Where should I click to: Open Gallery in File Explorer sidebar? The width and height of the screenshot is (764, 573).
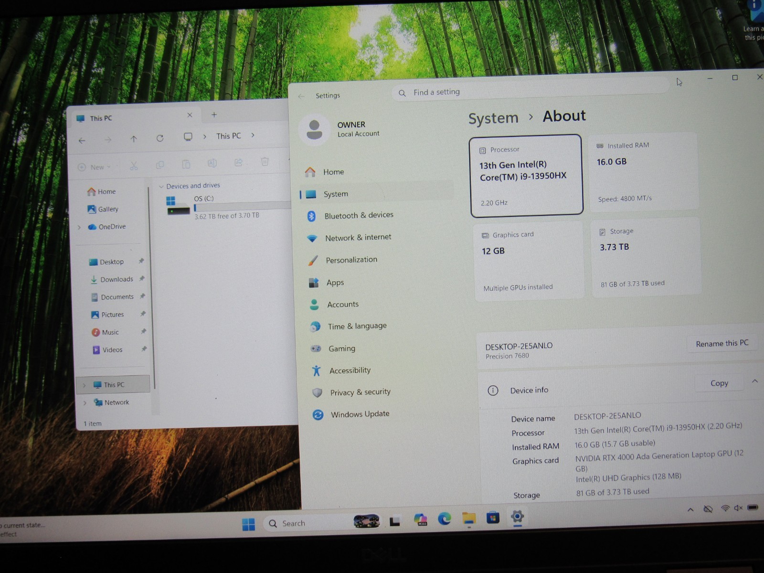[x=103, y=209]
